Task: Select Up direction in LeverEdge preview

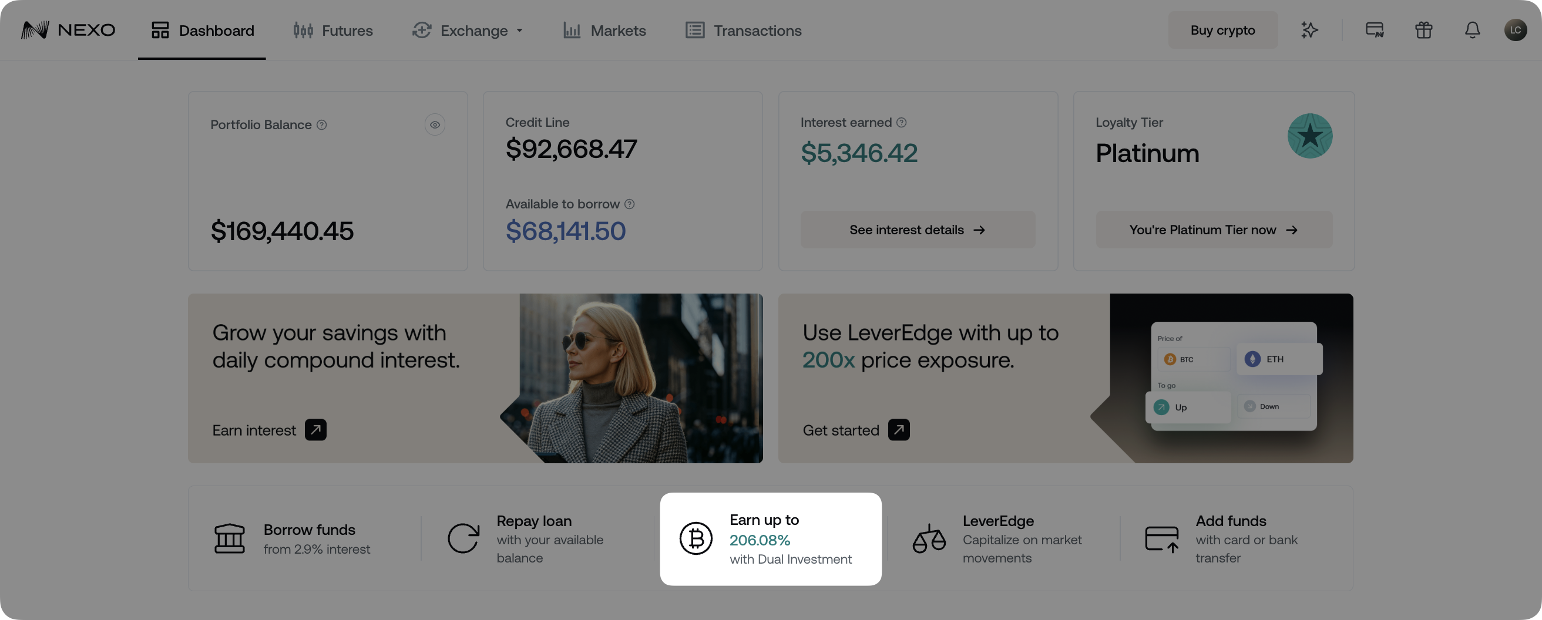Action: coord(1188,406)
